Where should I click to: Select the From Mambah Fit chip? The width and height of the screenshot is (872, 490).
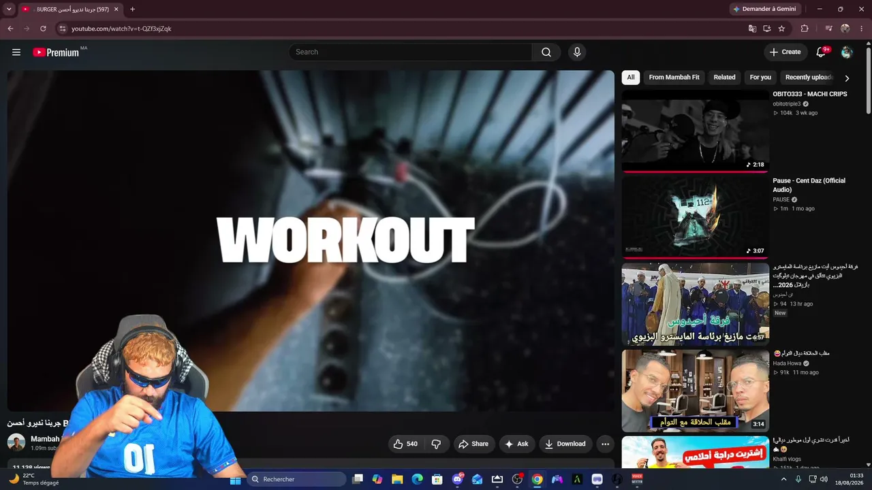tap(674, 78)
